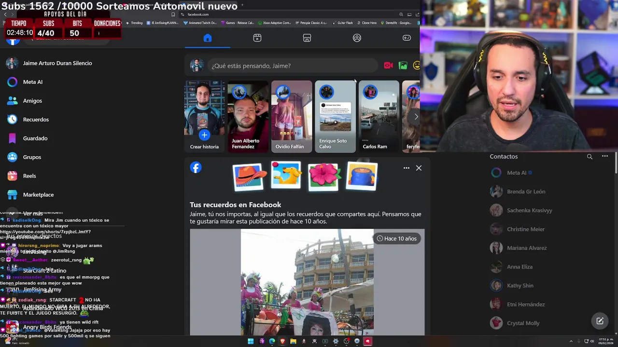
Task: Click the blue mug sticker image
Action: click(362, 176)
